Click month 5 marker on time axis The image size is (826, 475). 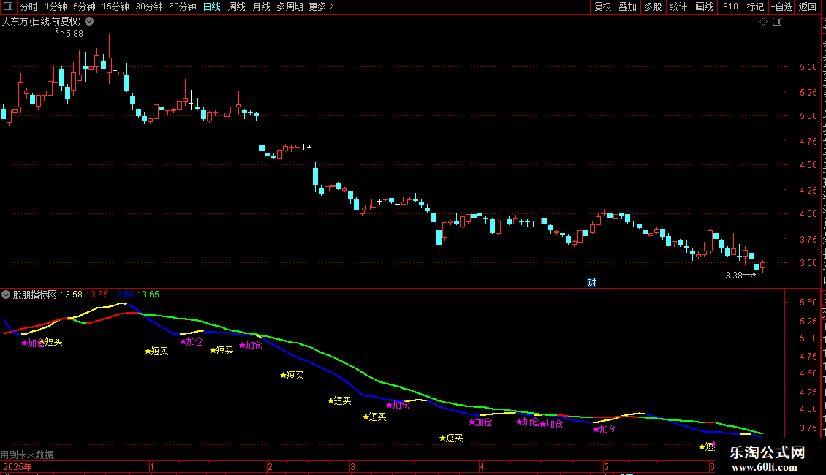(x=606, y=467)
